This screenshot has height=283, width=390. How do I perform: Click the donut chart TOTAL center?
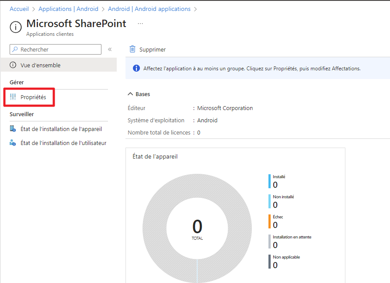(197, 229)
